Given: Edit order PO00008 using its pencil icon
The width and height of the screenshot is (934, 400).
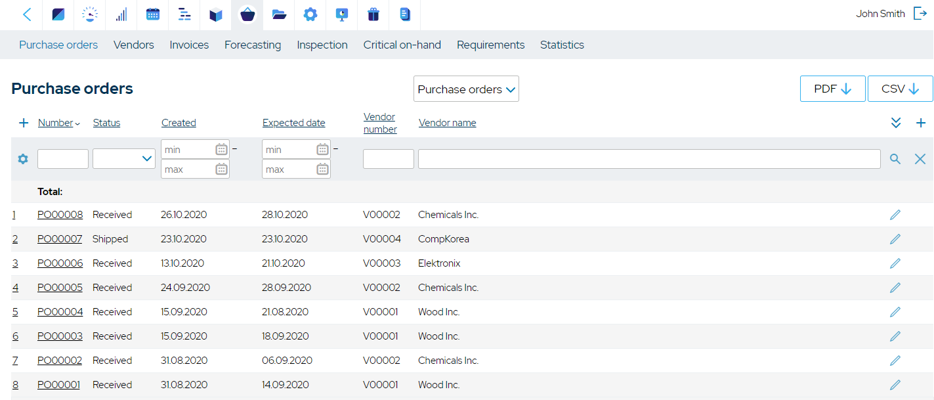Looking at the screenshot, I should [895, 214].
